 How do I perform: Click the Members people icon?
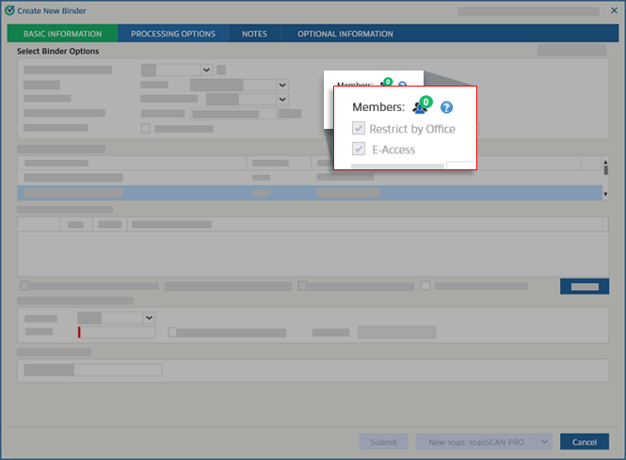point(420,107)
